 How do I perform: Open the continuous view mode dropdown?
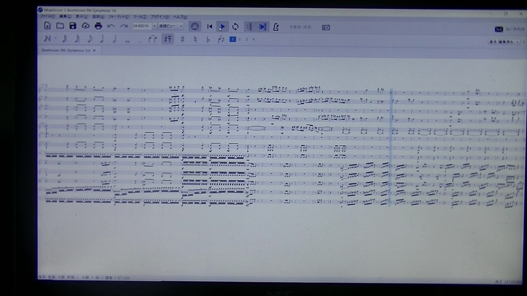click(171, 26)
